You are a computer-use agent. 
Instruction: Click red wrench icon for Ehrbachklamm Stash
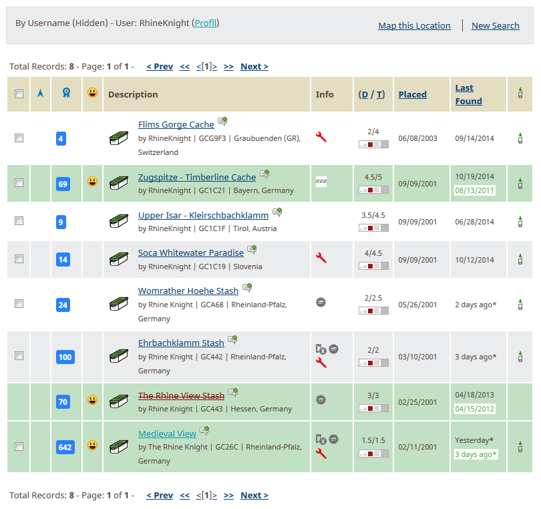[x=321, y=363]
